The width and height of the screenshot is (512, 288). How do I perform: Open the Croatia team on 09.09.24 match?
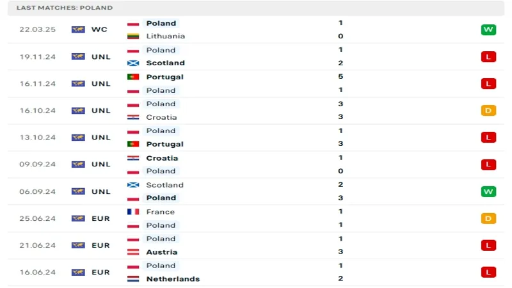pos(162,158)
